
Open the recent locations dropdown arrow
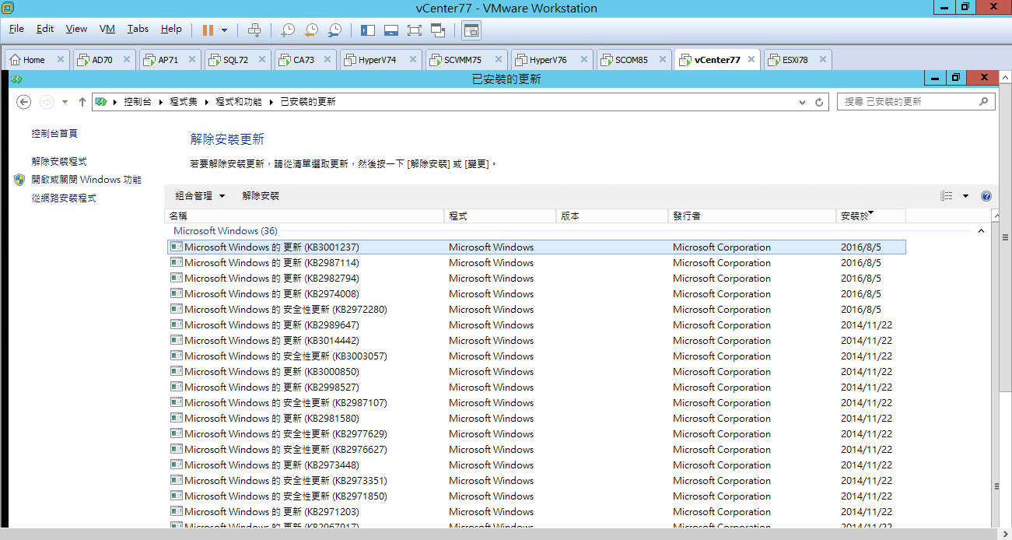(65, 102)
